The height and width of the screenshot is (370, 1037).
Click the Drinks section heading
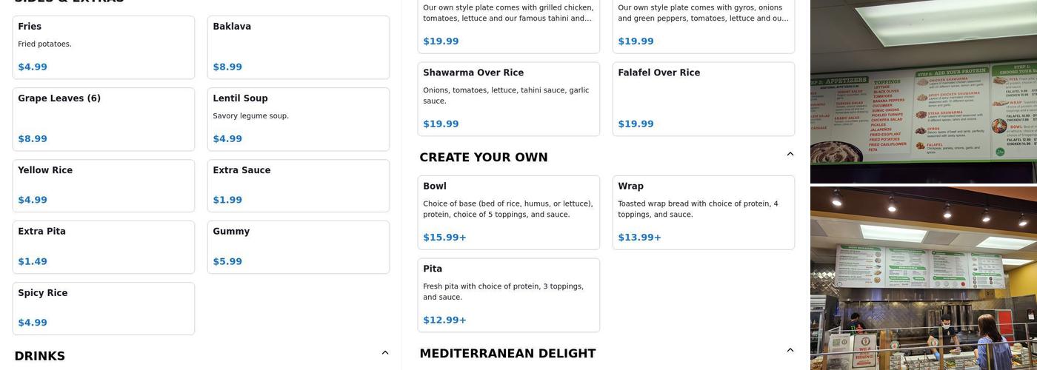point(40,356)
